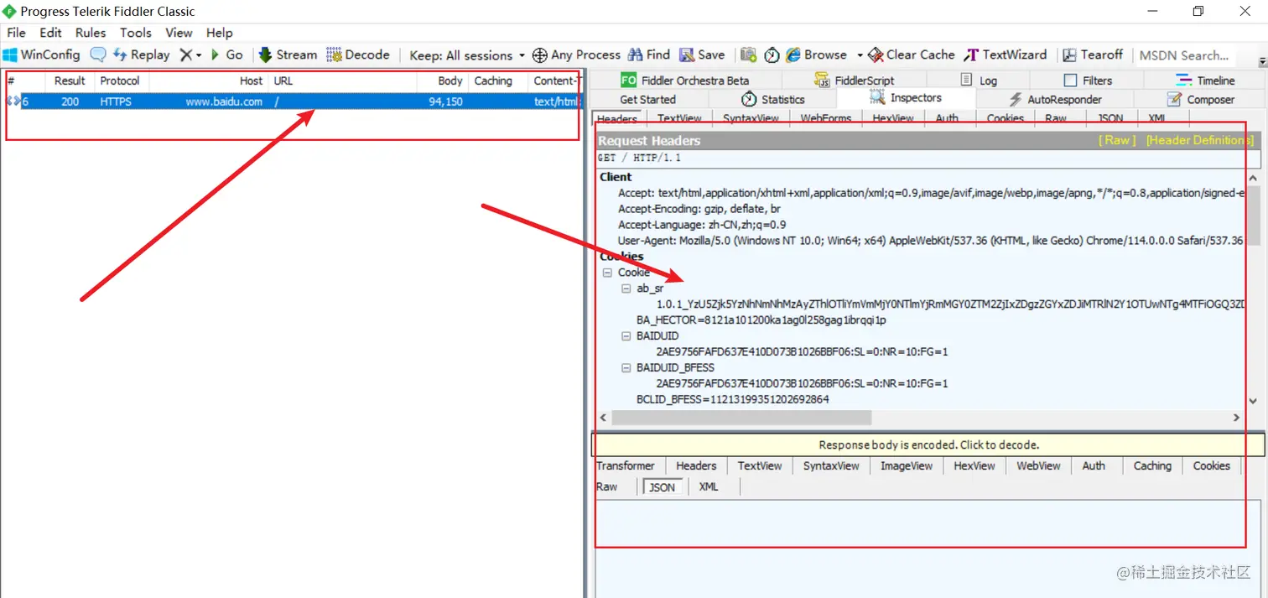This screenshot has height=598, width=1268.
Task: Replay the selected session
Action: [141, 55]
